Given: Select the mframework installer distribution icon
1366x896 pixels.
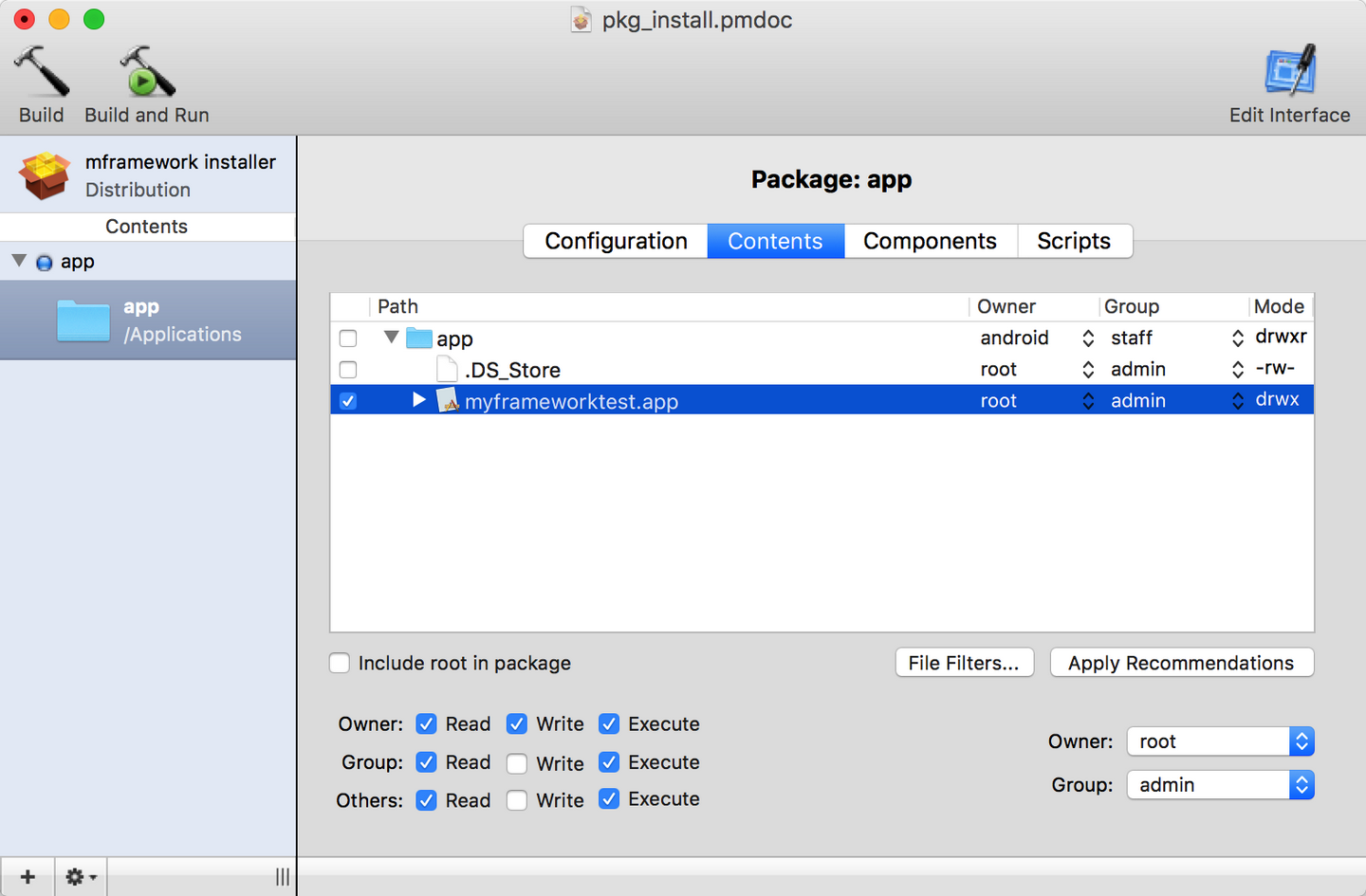Looking at the screenshot, I should pos(45,175).
